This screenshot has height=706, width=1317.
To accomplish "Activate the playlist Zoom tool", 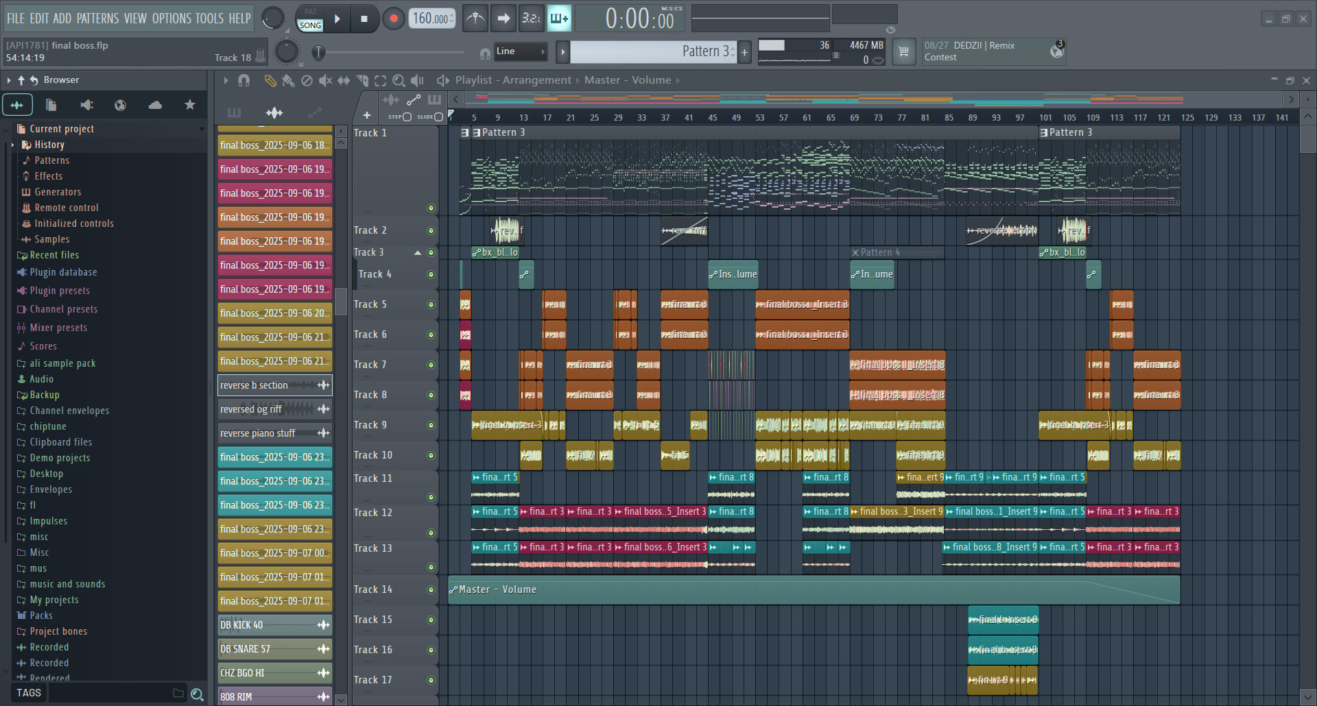I will 399,81.
